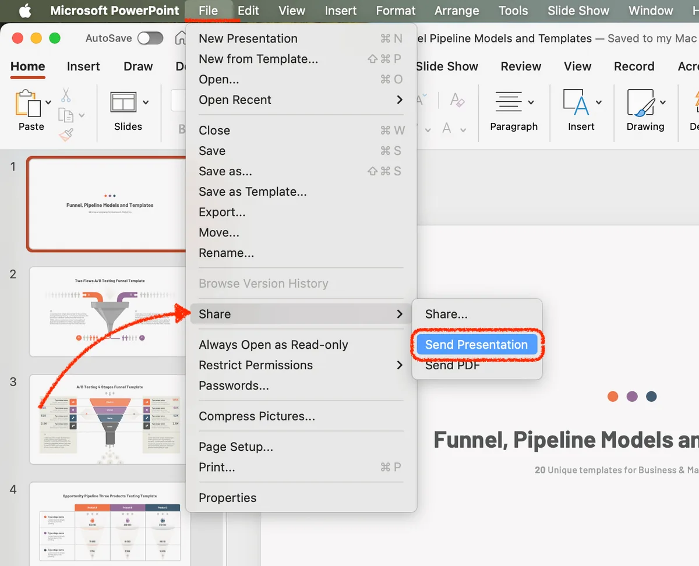
Task: Open the Tools menu in menu bar
Action: point(513,10)
